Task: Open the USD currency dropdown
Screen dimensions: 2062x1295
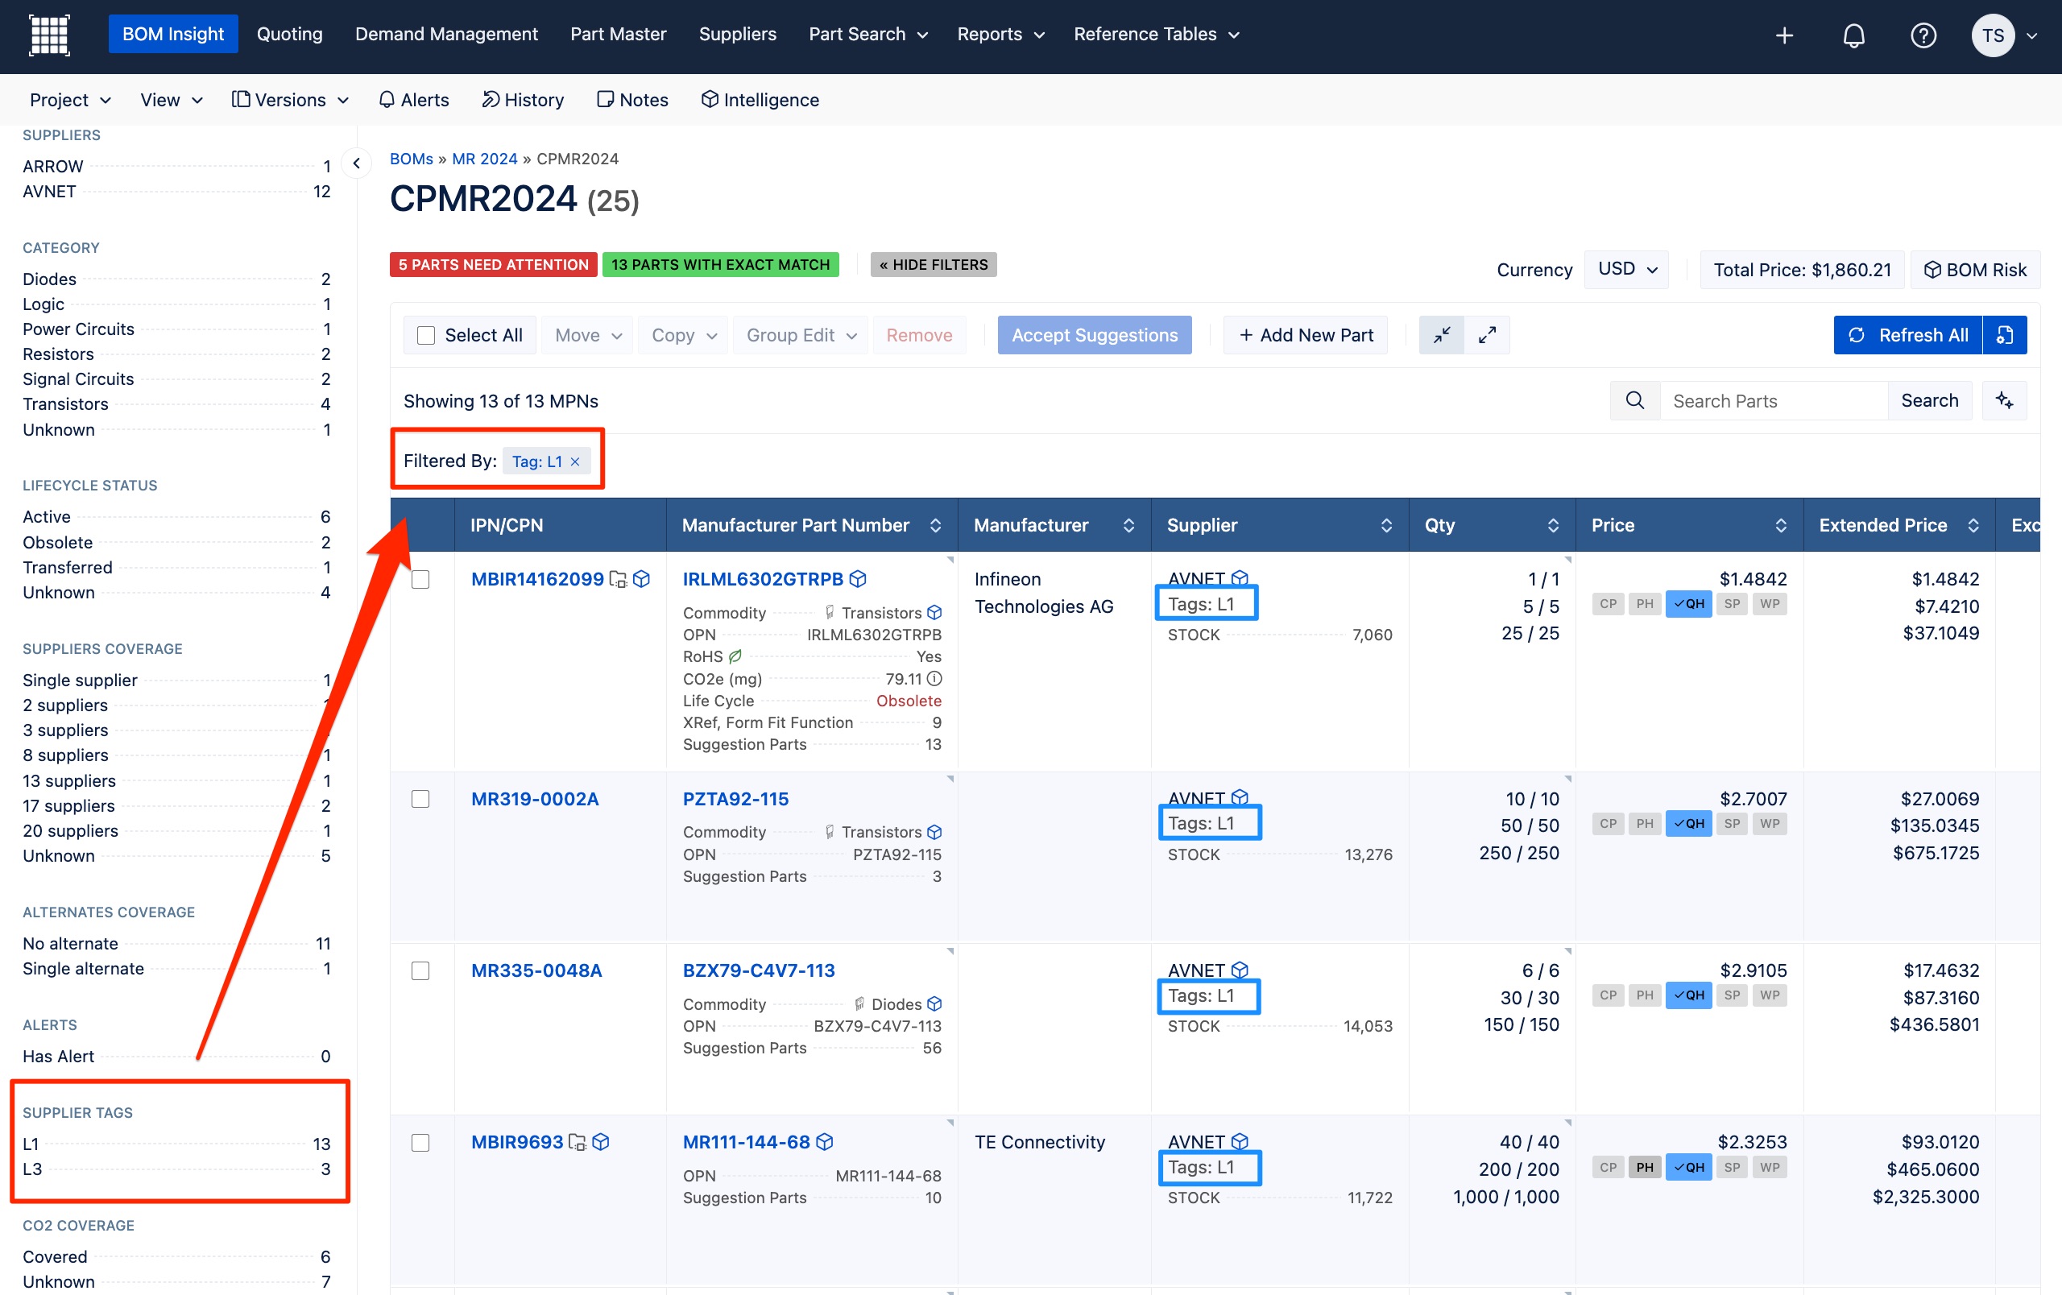Action: click(1627, 269)
